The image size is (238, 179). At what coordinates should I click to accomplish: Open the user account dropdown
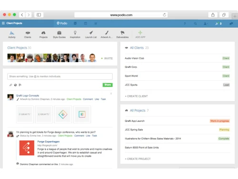point(206,23)
